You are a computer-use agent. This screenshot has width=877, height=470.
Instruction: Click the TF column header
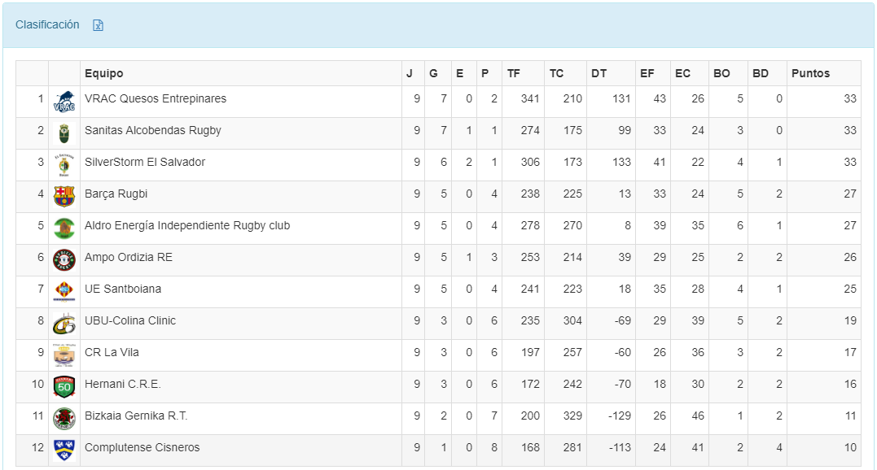pos(513,73)
